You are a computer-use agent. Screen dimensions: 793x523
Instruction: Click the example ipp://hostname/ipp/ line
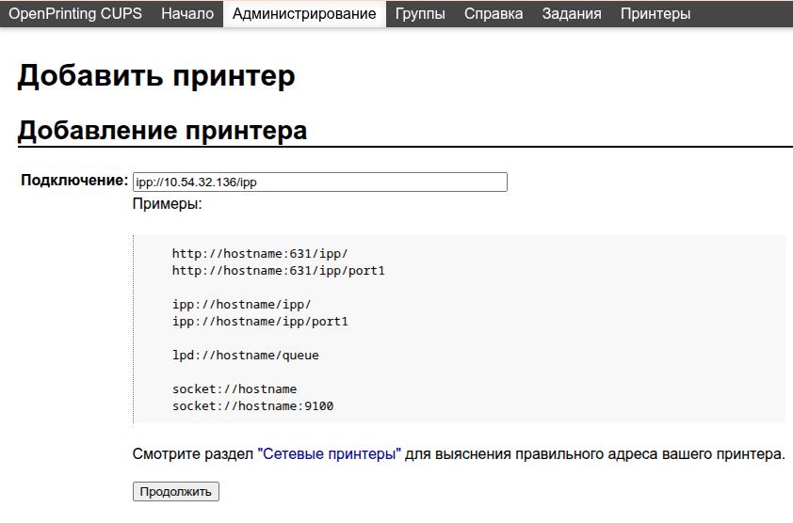241,305
